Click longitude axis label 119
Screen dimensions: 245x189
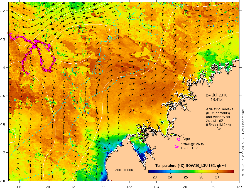(19, 187)
